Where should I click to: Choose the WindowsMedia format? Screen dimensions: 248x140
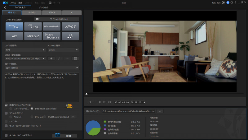52,26
